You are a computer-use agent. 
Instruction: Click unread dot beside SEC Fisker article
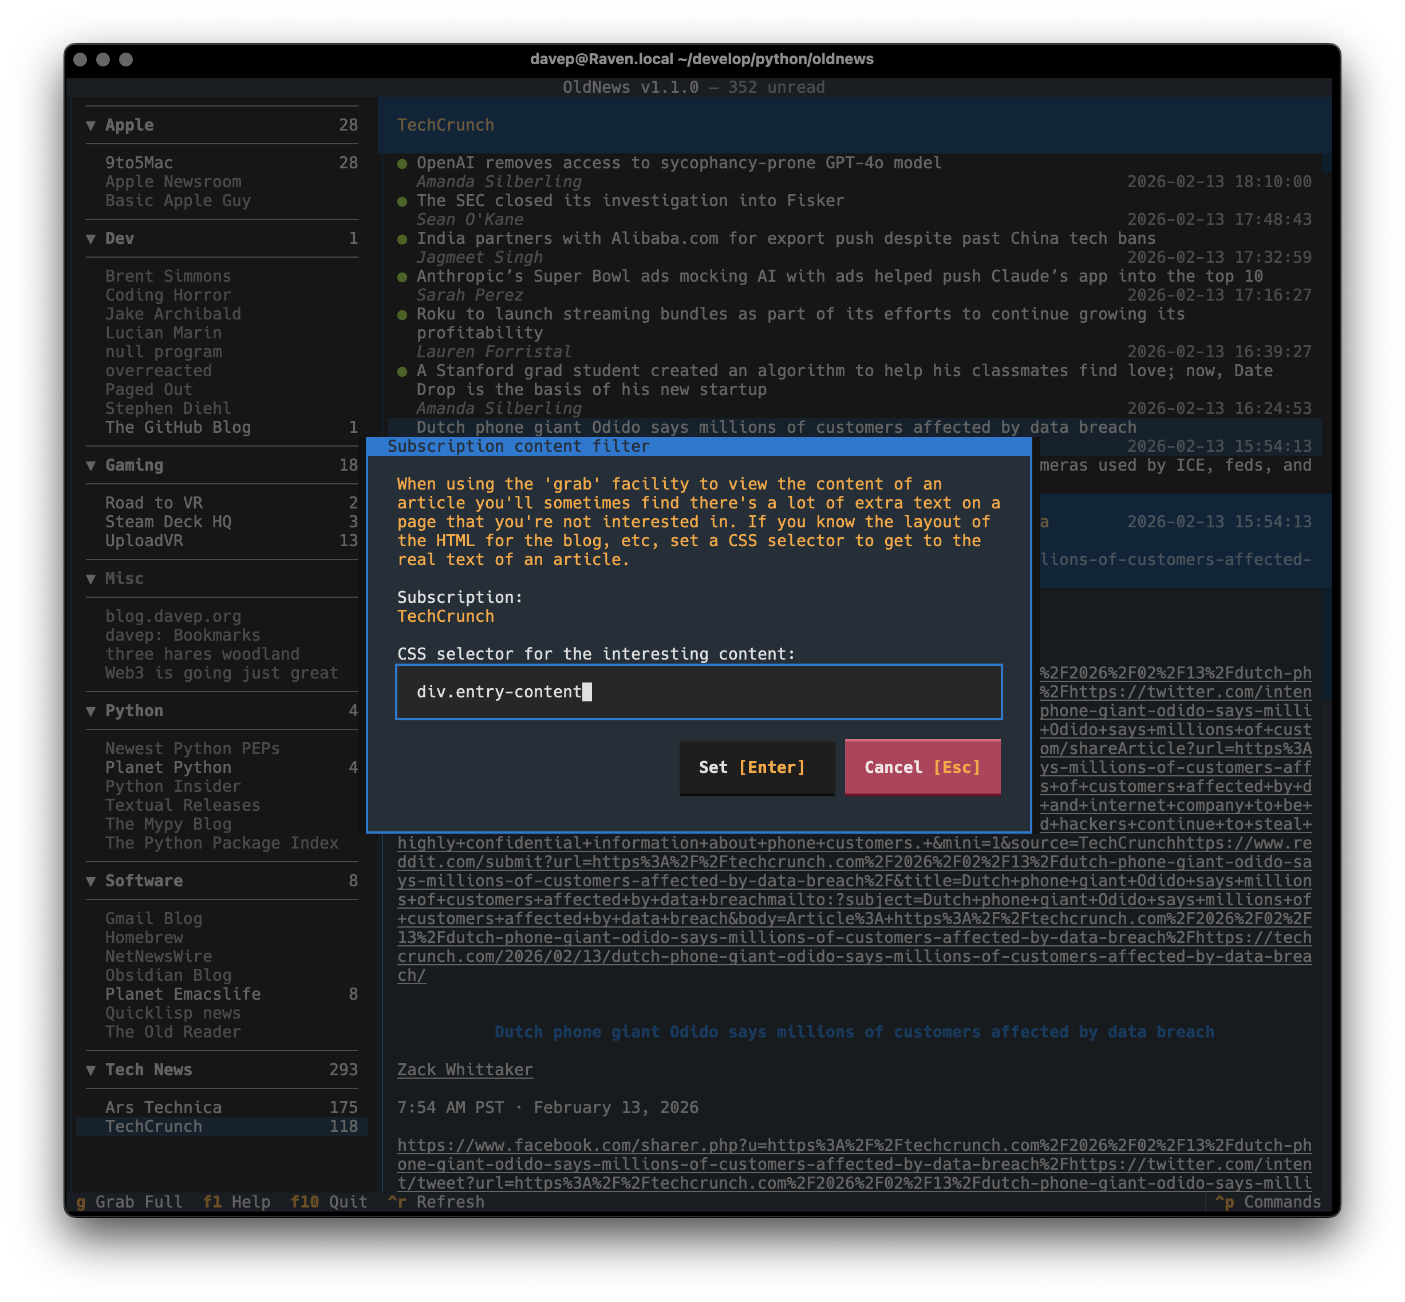coord(402,202)
